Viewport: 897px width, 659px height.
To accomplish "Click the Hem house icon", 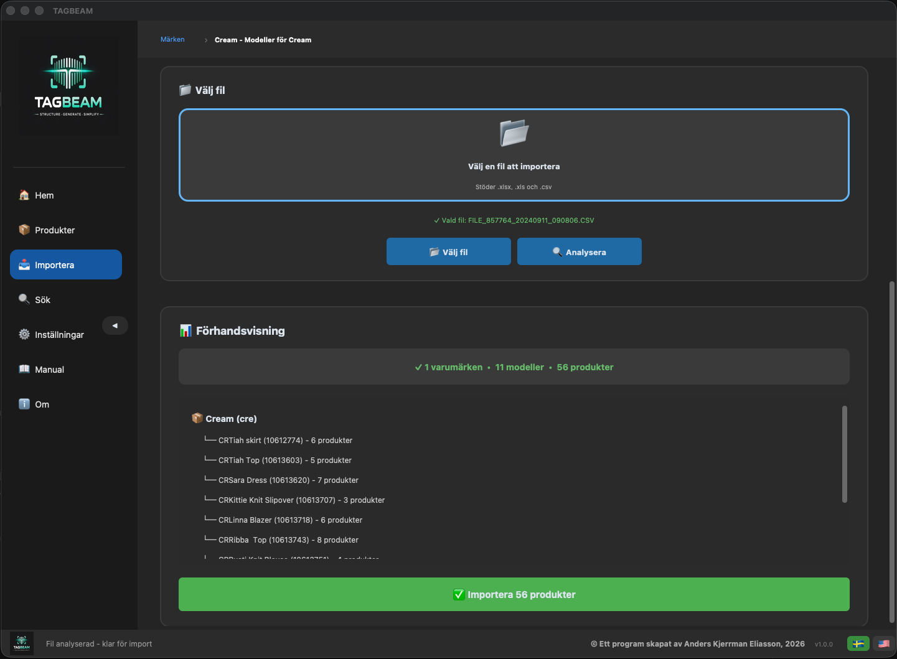I will 24,195.
